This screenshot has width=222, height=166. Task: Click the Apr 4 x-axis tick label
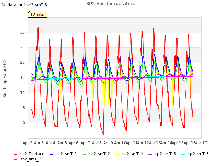(x=50, y=143)
